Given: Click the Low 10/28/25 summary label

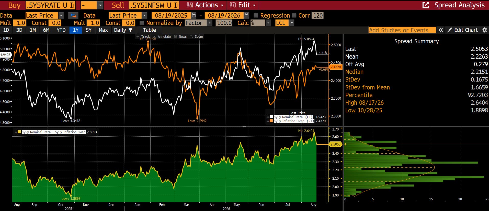Looking at the screenshot, I should click(364, 110).
